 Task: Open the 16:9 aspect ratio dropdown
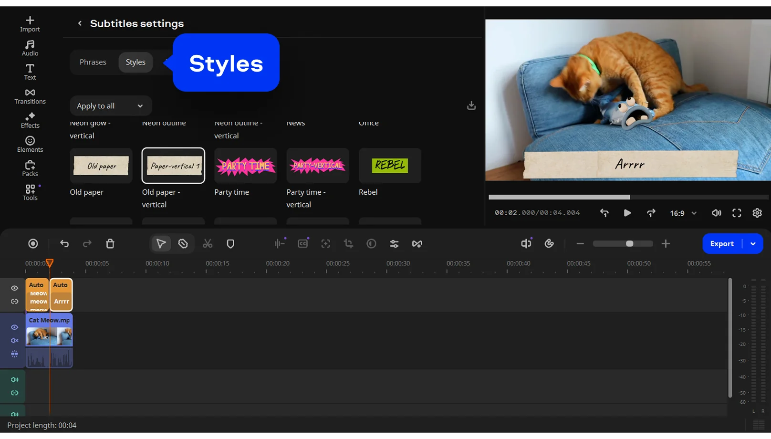[x=683, y=213]
